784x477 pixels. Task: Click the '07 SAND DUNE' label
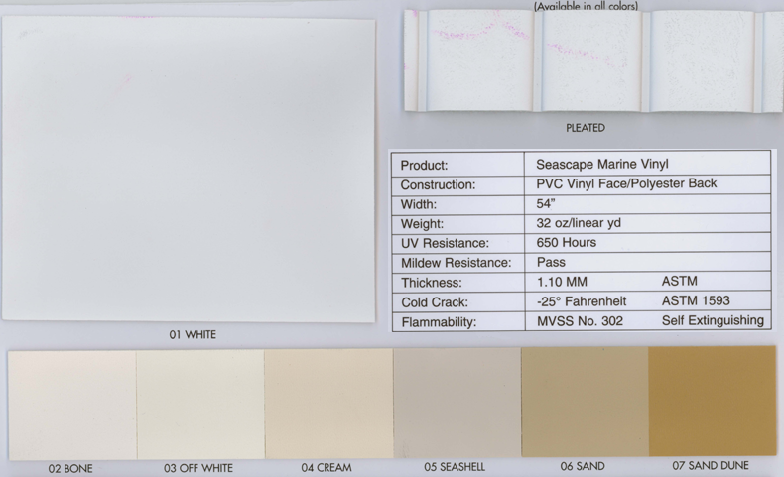tap(711, 465)
